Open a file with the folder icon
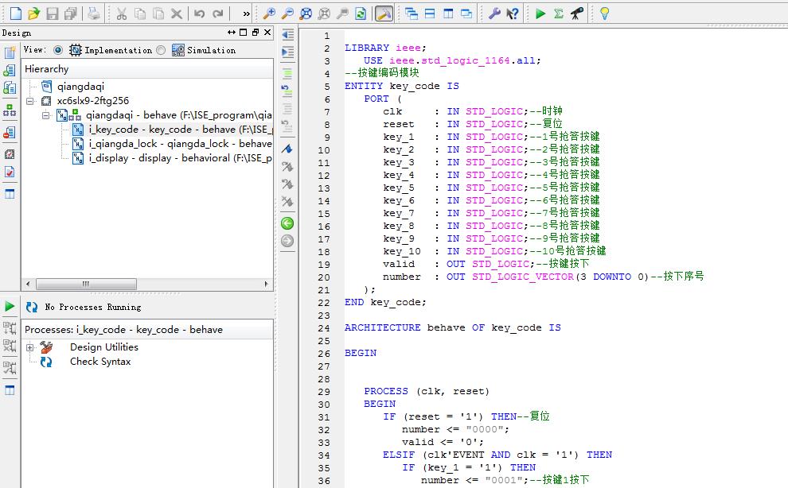The width and height of the screenshot is (788, 488). click(33, 14)
